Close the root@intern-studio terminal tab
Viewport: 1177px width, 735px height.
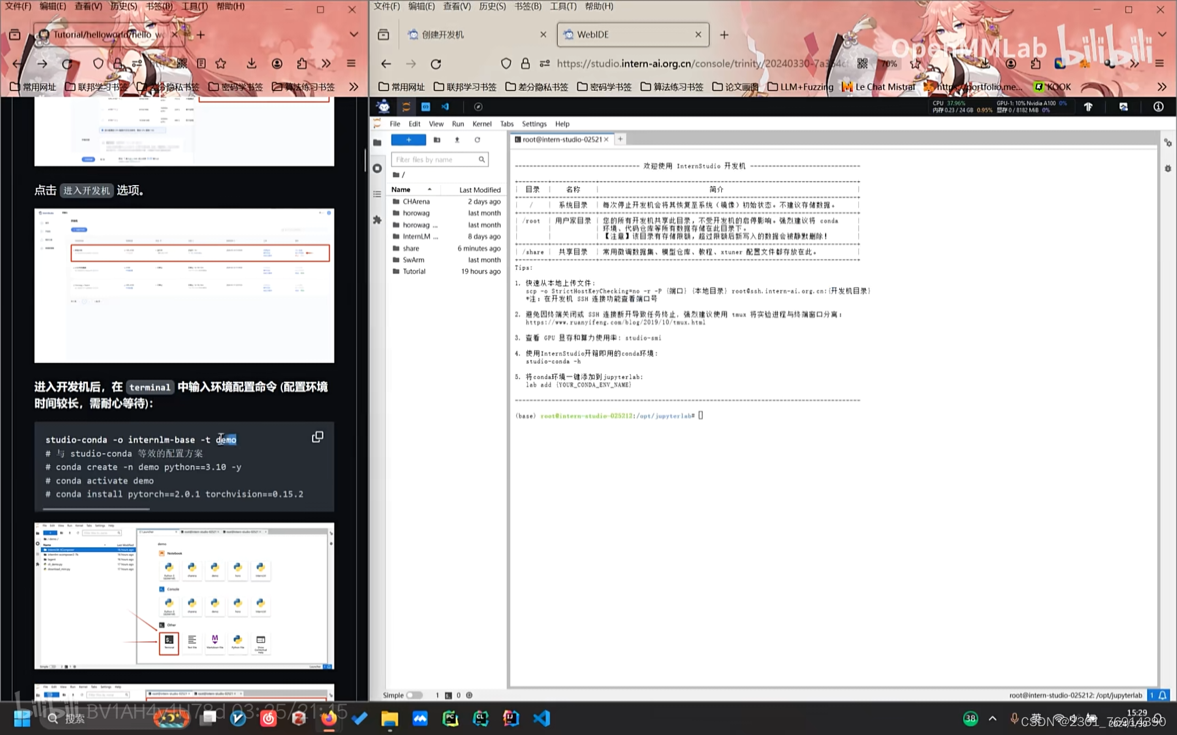[x=606, y=140]
